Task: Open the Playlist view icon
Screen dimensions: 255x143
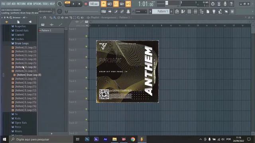Action: coord(177,12)
